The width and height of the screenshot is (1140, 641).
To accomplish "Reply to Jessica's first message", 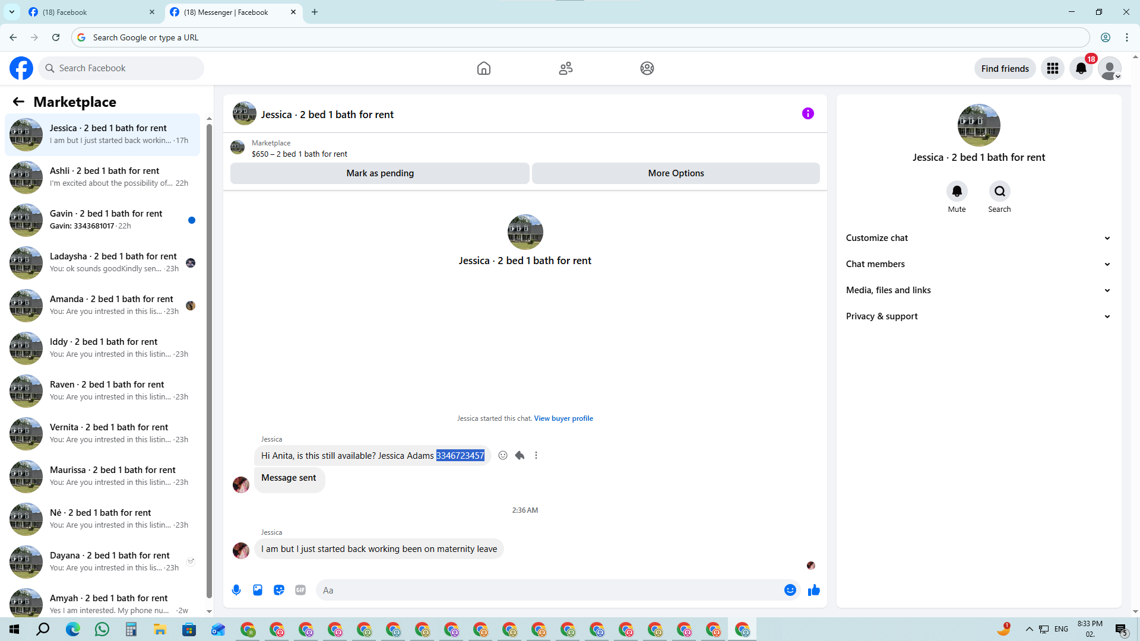I will [x=520, y=455].
